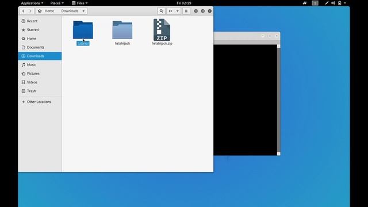
Task: Click the pen-shaped tray icon
Action: coord(327,3)
